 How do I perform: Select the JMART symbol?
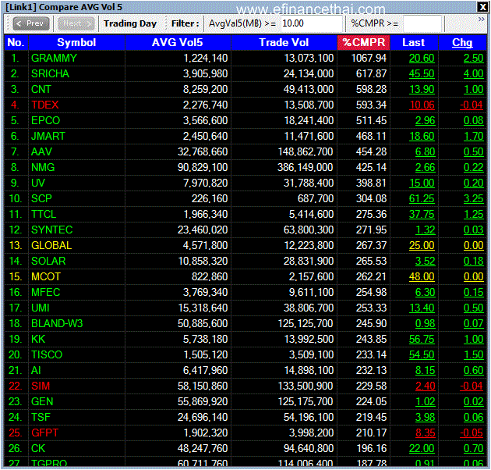(48, 136)
